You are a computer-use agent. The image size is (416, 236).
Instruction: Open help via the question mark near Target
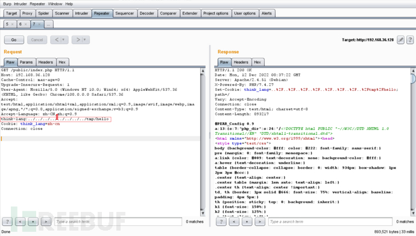coord(410,40)
